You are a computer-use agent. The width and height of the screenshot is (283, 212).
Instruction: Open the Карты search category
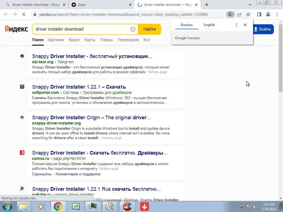(x=90, y=40)
